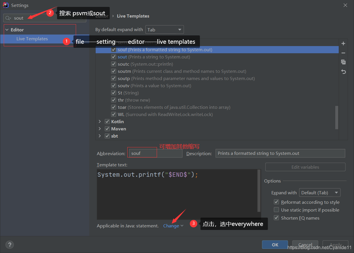354x253 pixels.
Task: Click the template text area scrollbar
Action: point(259,191)
